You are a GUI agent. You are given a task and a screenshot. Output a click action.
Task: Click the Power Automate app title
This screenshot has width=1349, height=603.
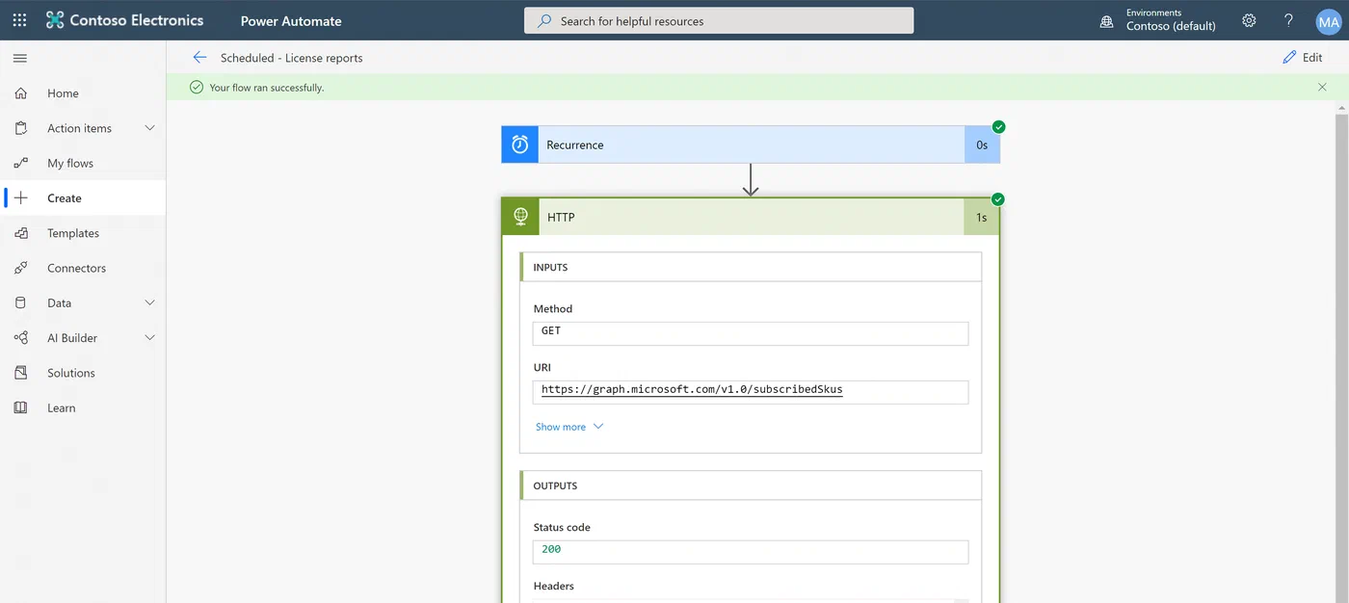point(291,20)
